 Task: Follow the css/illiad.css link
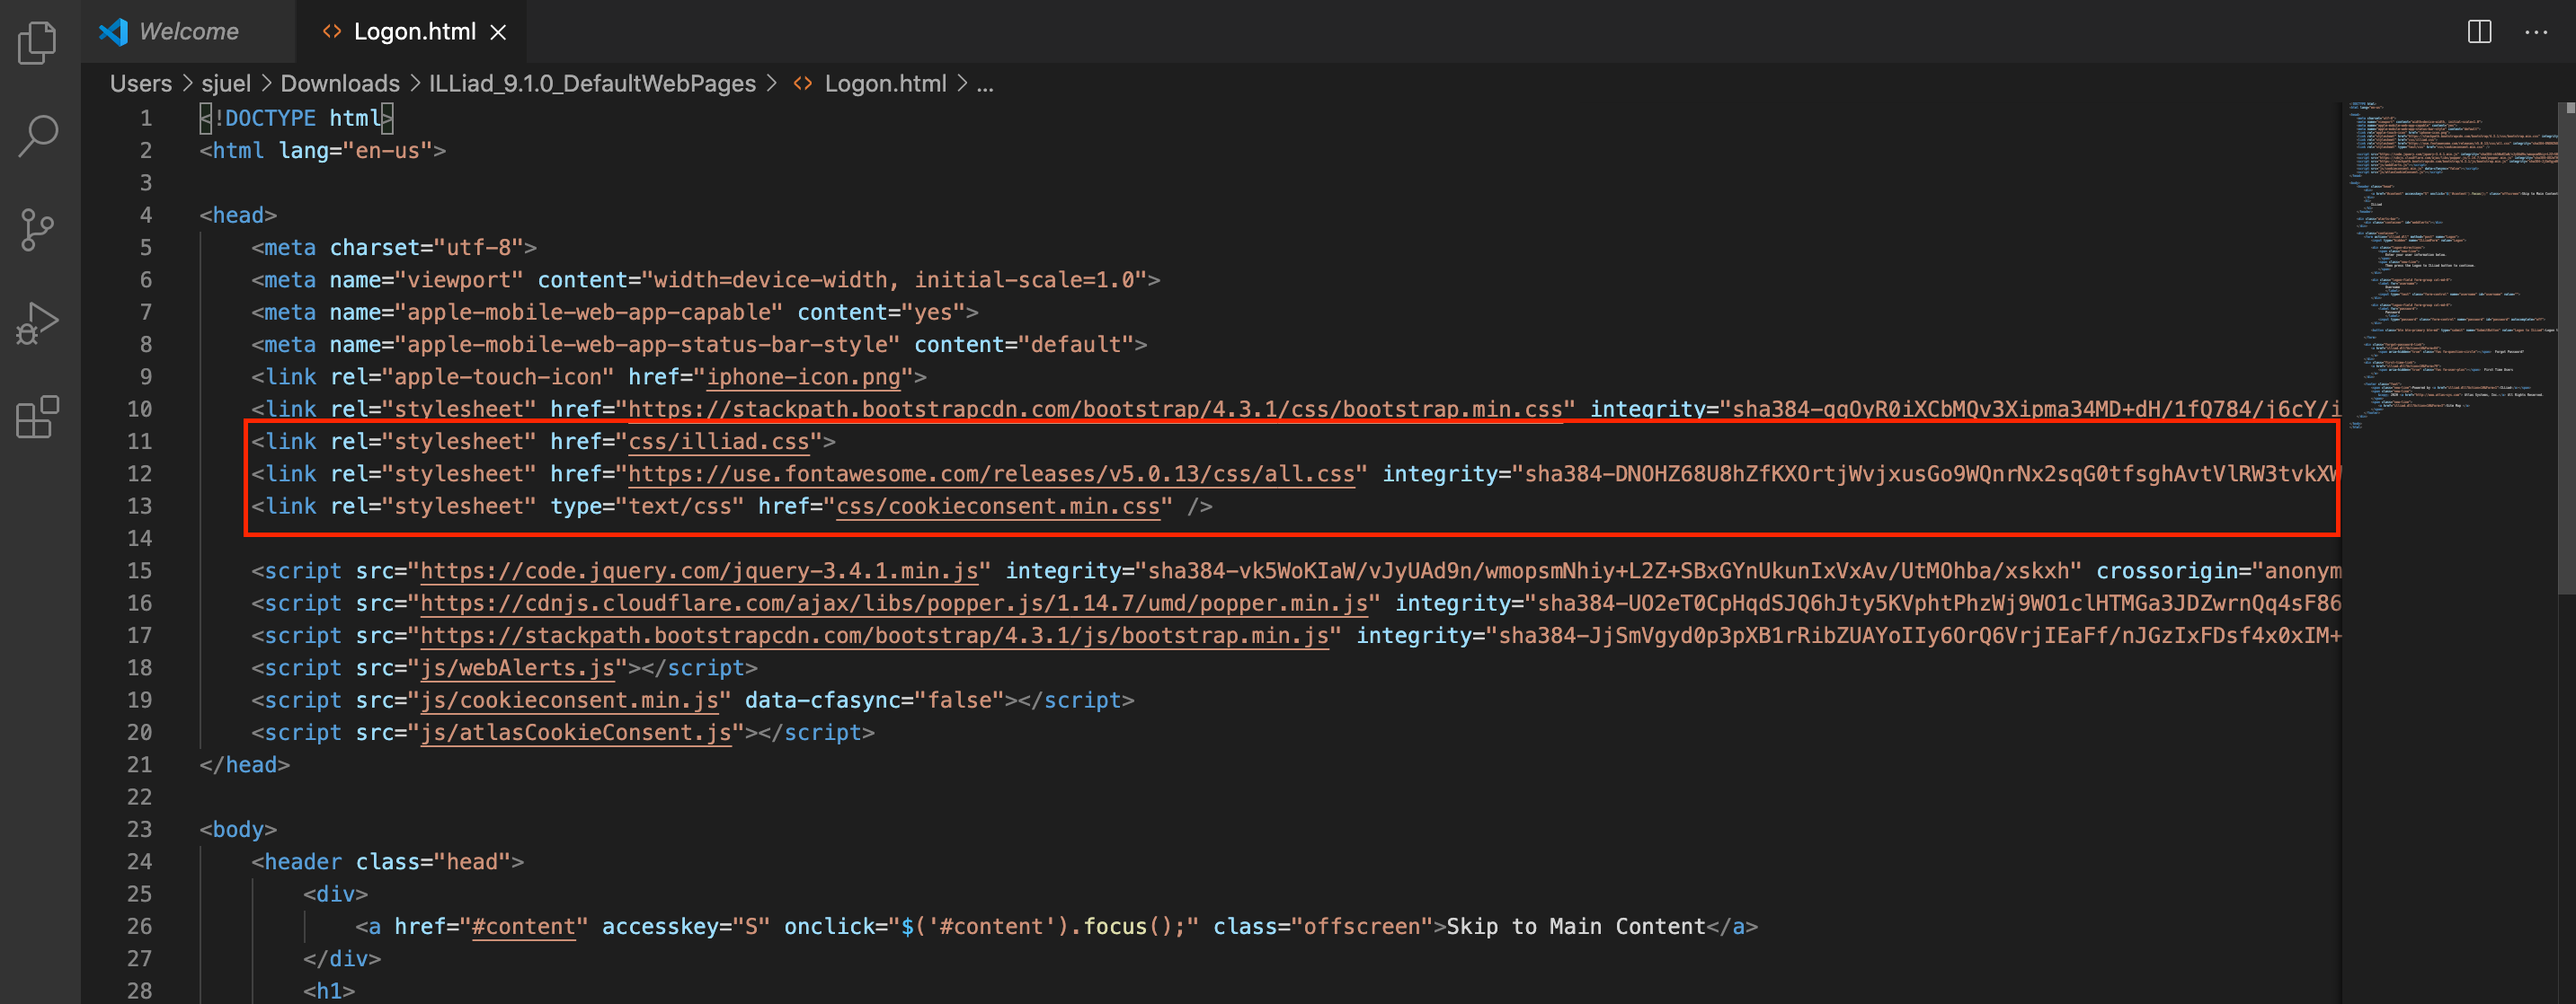(x=718, y=441)
